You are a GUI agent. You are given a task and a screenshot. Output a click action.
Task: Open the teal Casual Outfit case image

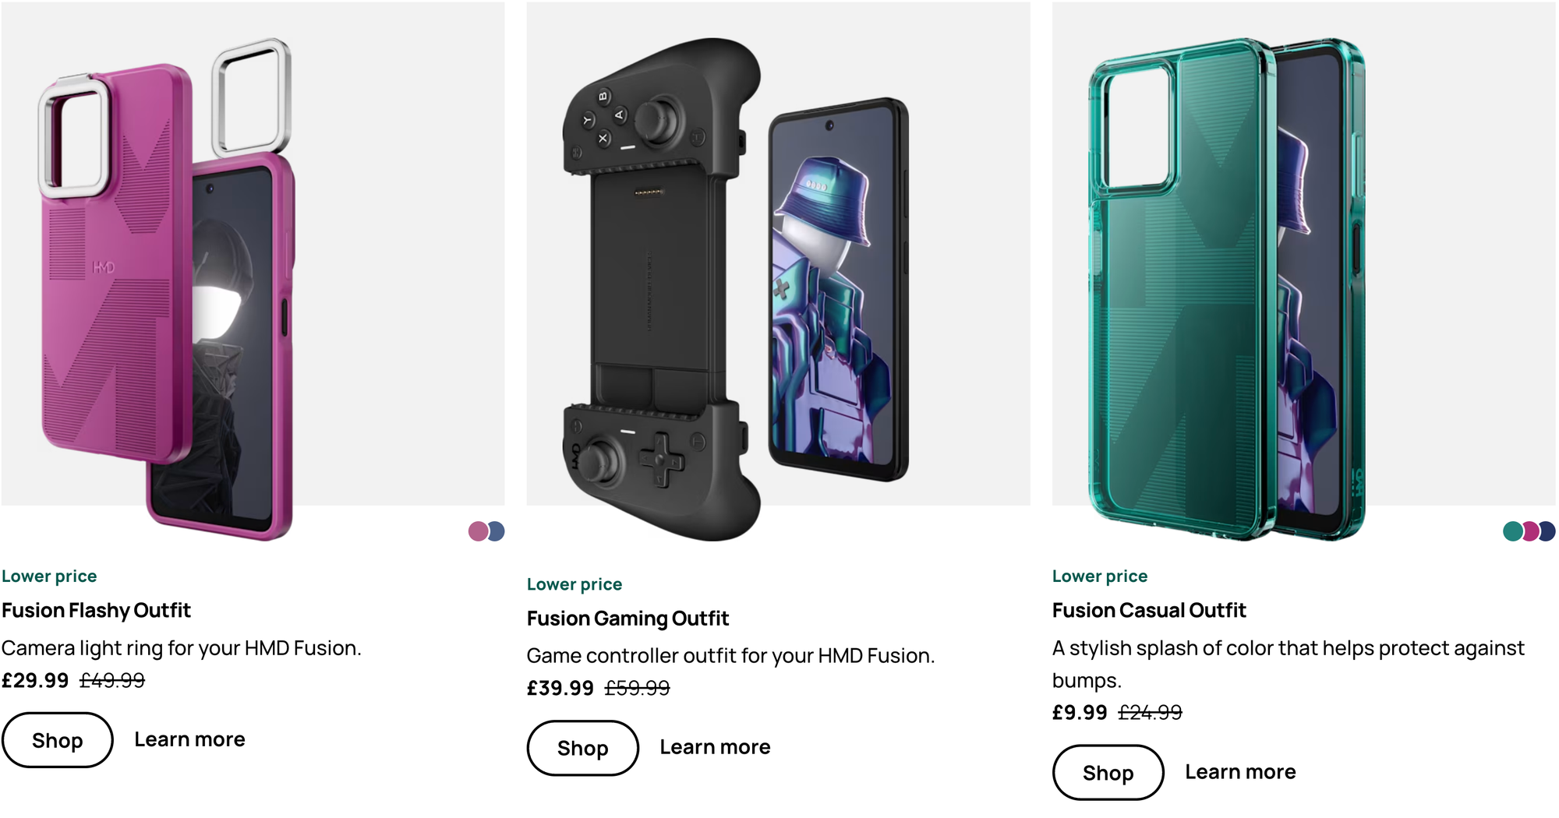click(1226, 288)
